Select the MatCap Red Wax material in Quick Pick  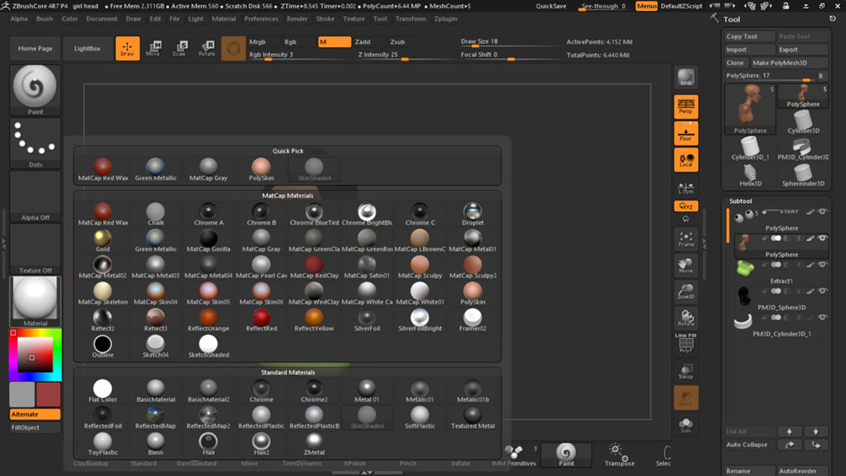point(102,170)
